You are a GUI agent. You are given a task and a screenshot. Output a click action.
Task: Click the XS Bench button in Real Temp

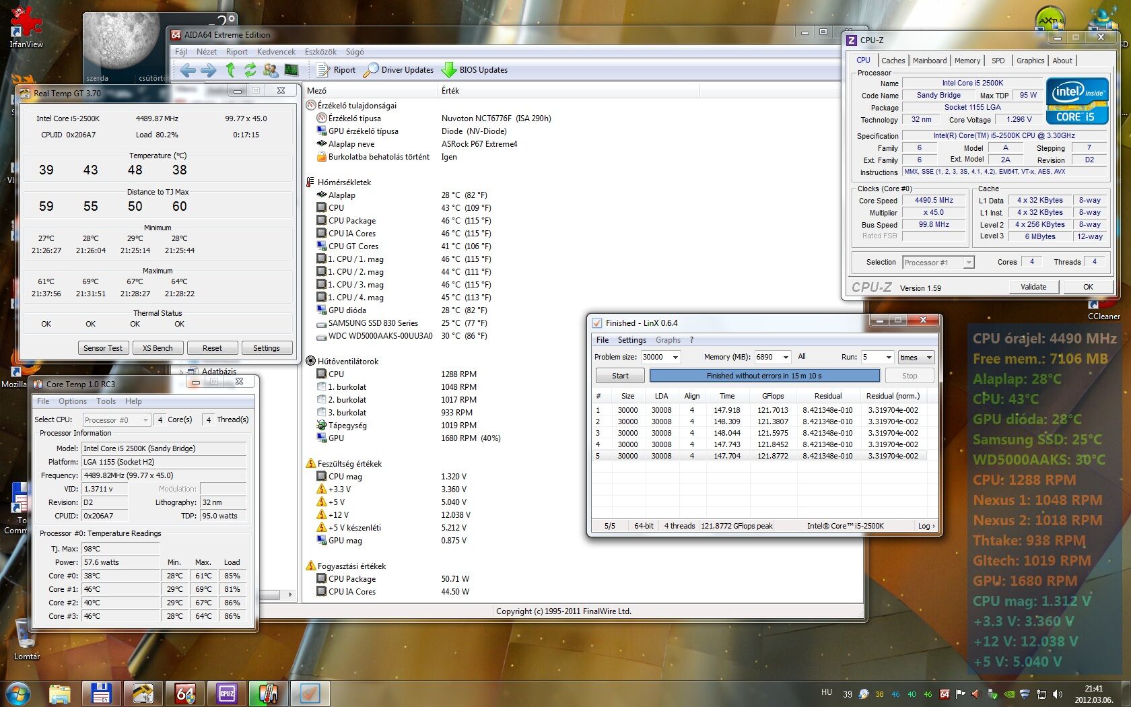tap(158, 348)
